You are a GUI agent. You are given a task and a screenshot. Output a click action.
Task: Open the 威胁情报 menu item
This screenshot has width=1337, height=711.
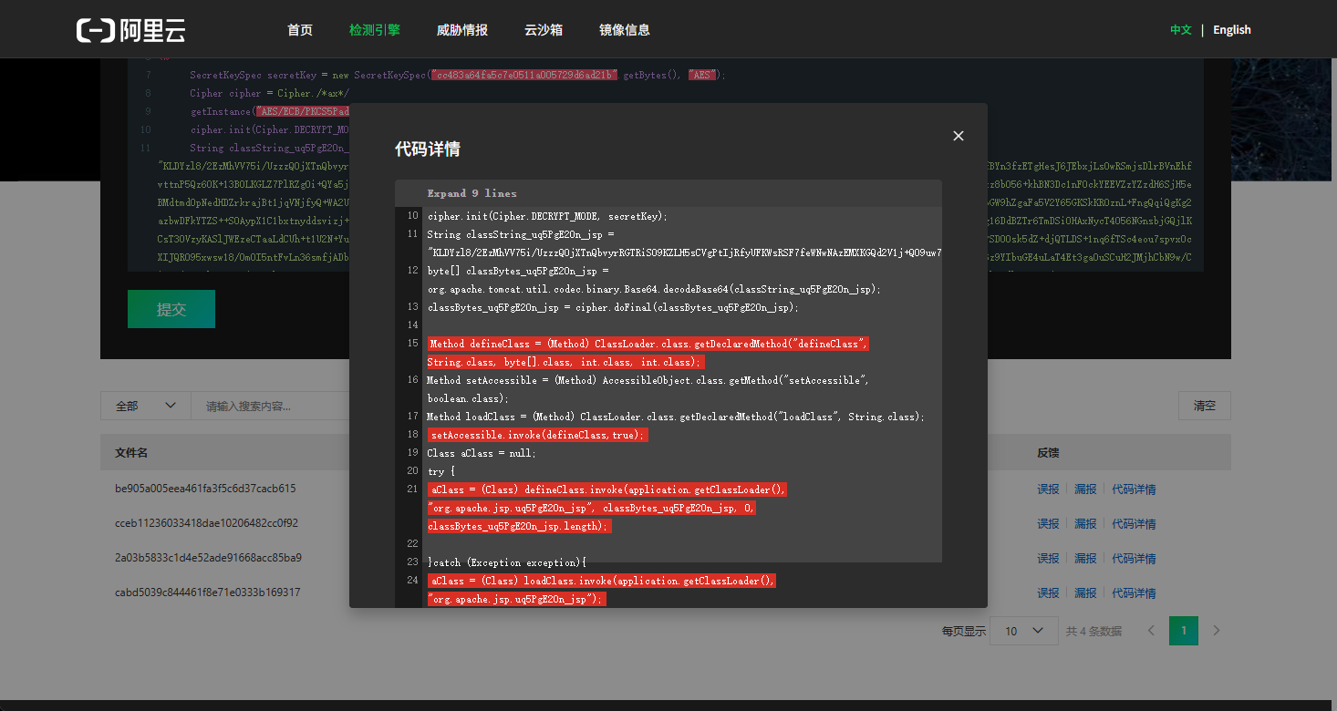[462, 30]
